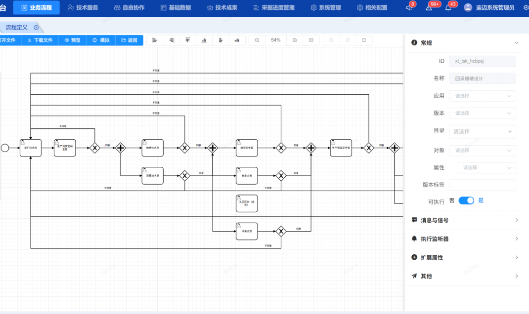The image size is (529, 314).
Task: Click the 名称 field showing 回采爆破设计
Action: [x=483, y=78]
